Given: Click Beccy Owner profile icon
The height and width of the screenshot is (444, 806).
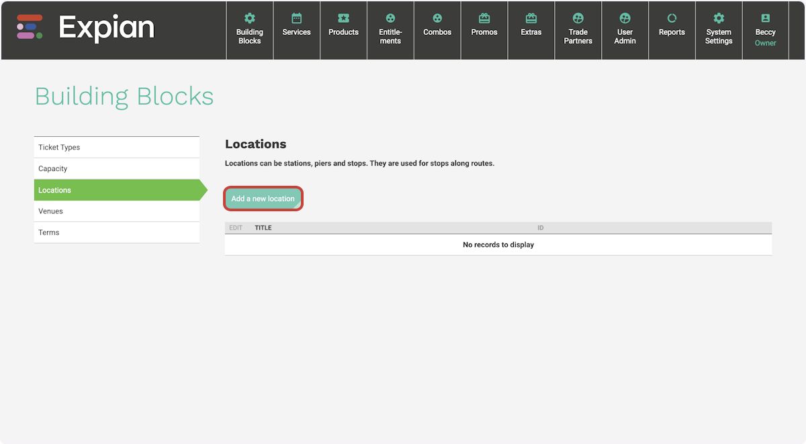Looking at the screenshot, I should pyautogui.click(x=766, y=18).
